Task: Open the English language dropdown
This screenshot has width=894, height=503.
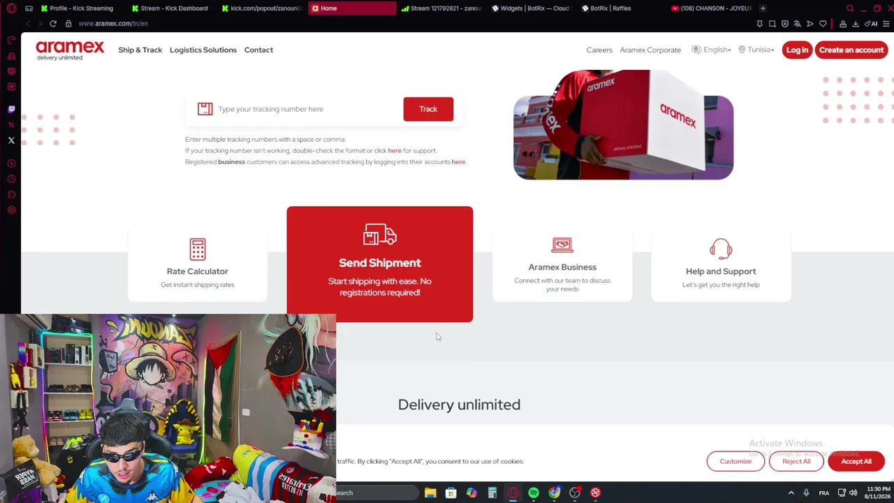Action: pyautogui.click(x=712, y=50)
